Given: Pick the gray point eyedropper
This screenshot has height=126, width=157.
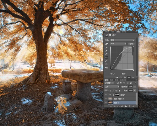Looking at the screenshot, I should point(106,51).
